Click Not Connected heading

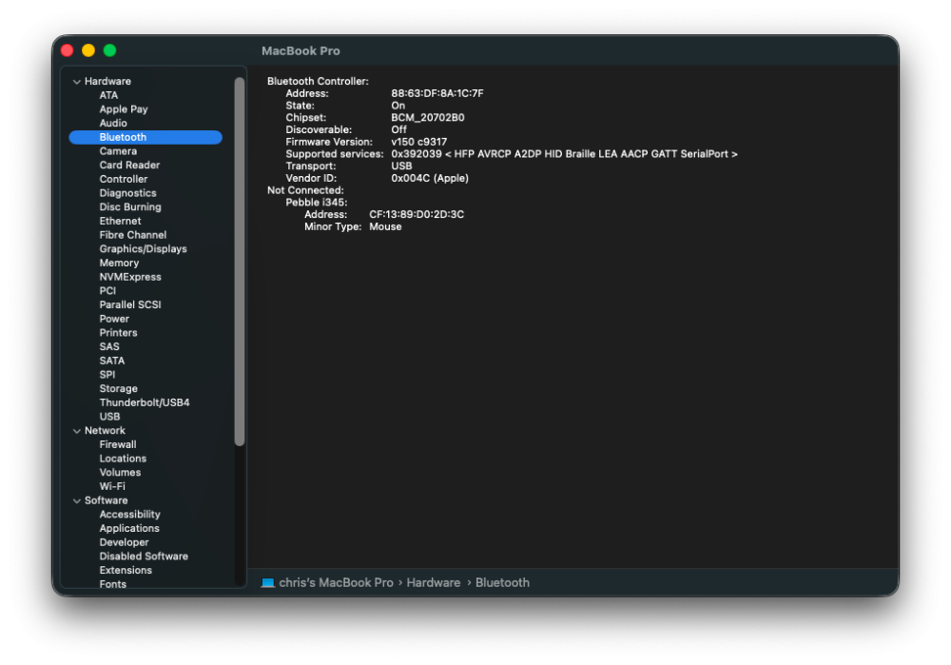(305, 190)
